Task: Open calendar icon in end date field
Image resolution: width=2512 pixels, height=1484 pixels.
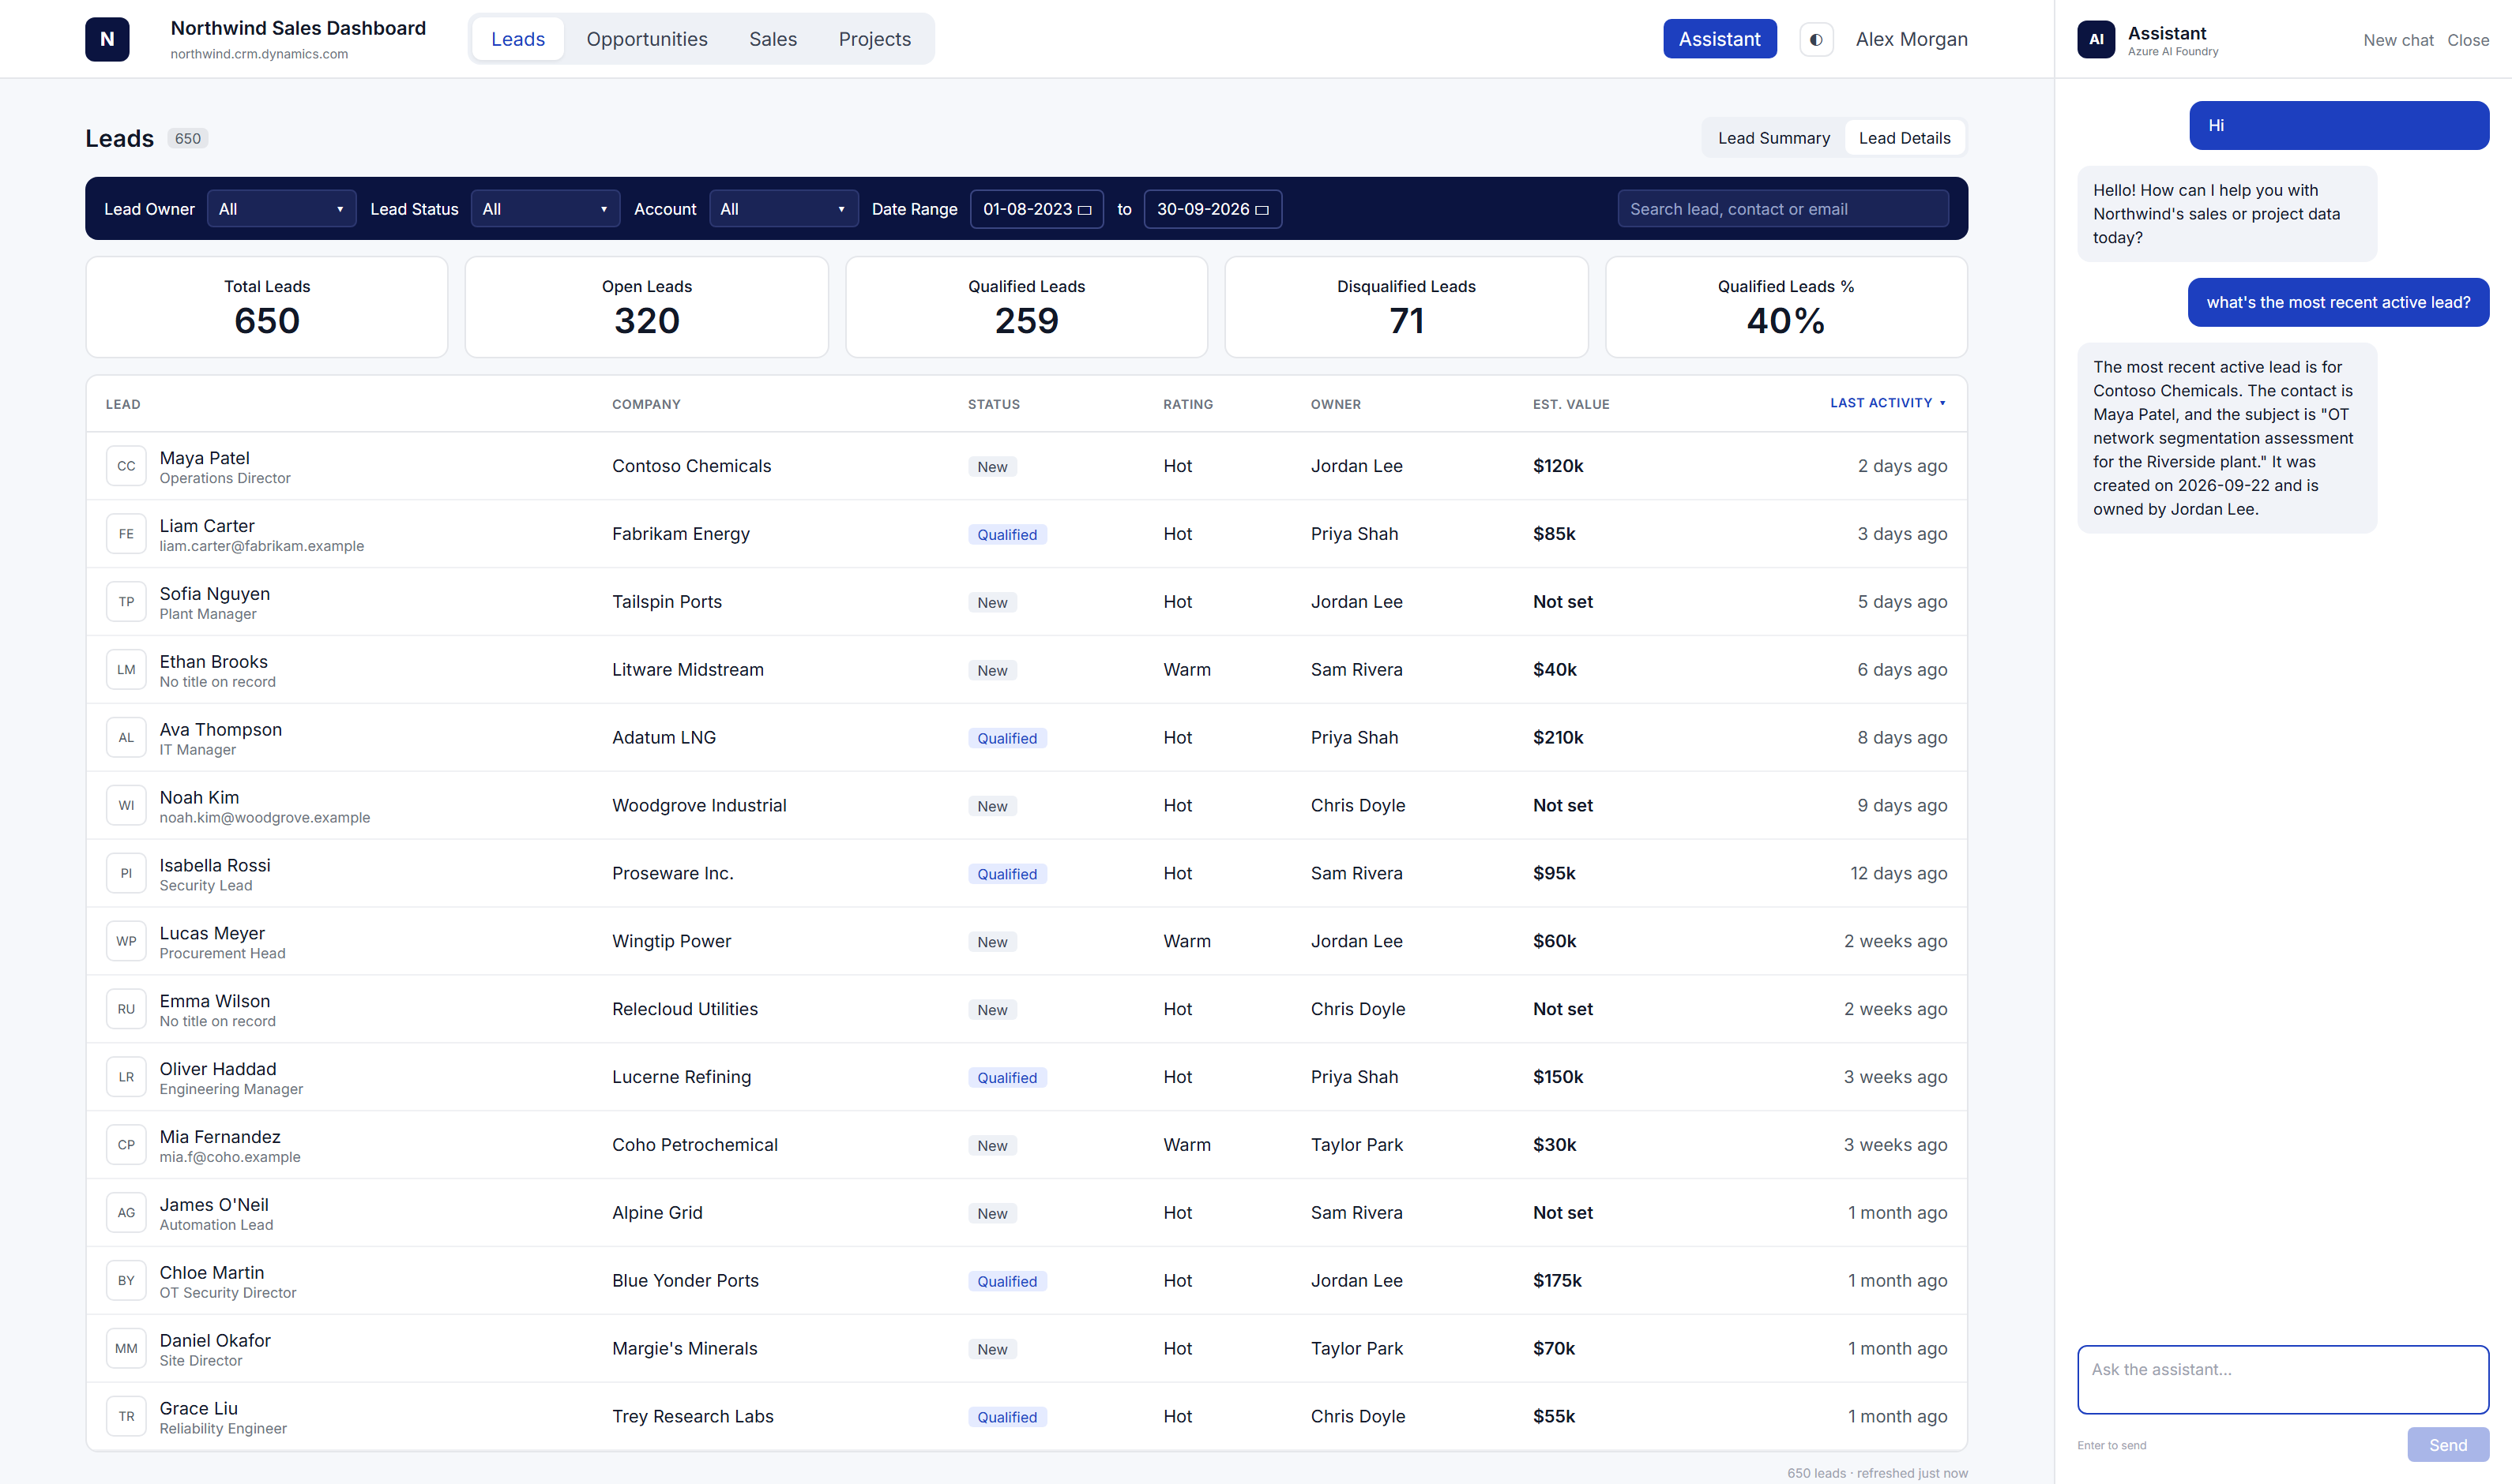Action: [1262, 210]
